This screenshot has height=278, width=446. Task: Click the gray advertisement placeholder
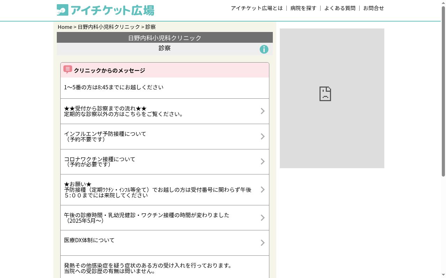[x=332, y=98]
